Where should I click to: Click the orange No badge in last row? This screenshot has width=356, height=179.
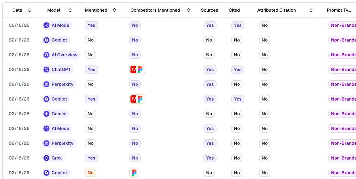(91, 173)
